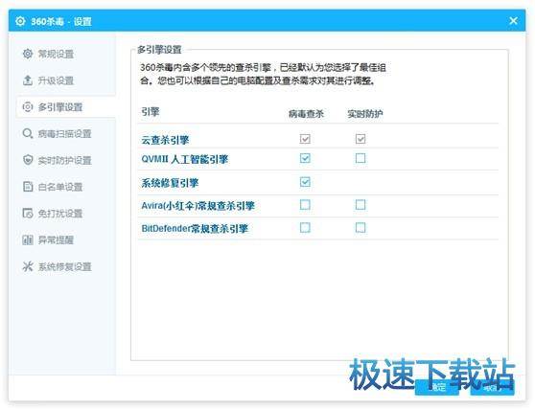The image size is (535, 410).
Task: Enable Avira 常规查杀引擎 病毒查杀 checkbox
Action: click(305, 205)
